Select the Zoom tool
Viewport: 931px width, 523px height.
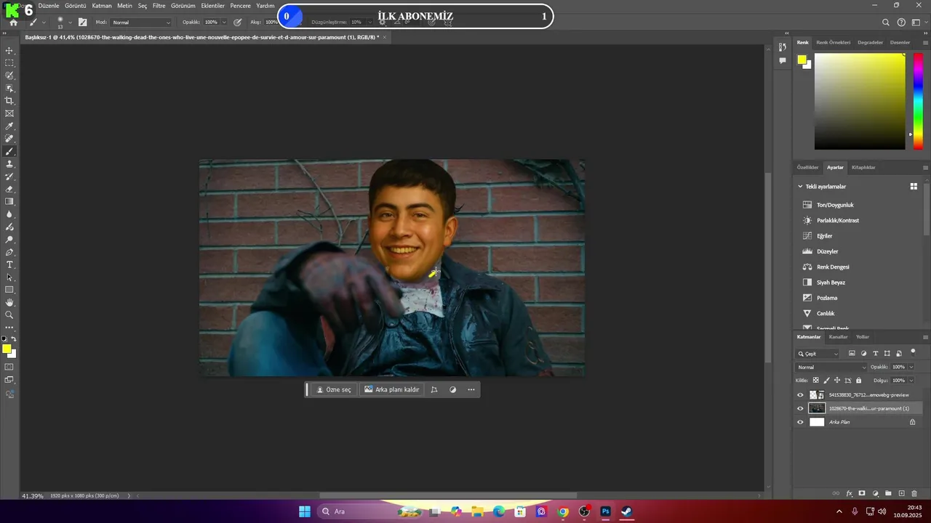9,315
